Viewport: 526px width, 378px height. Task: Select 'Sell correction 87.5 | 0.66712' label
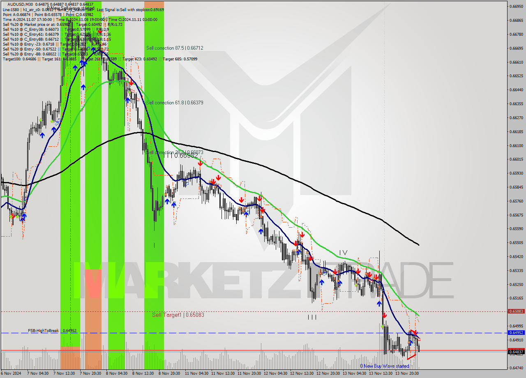(175, 48)
